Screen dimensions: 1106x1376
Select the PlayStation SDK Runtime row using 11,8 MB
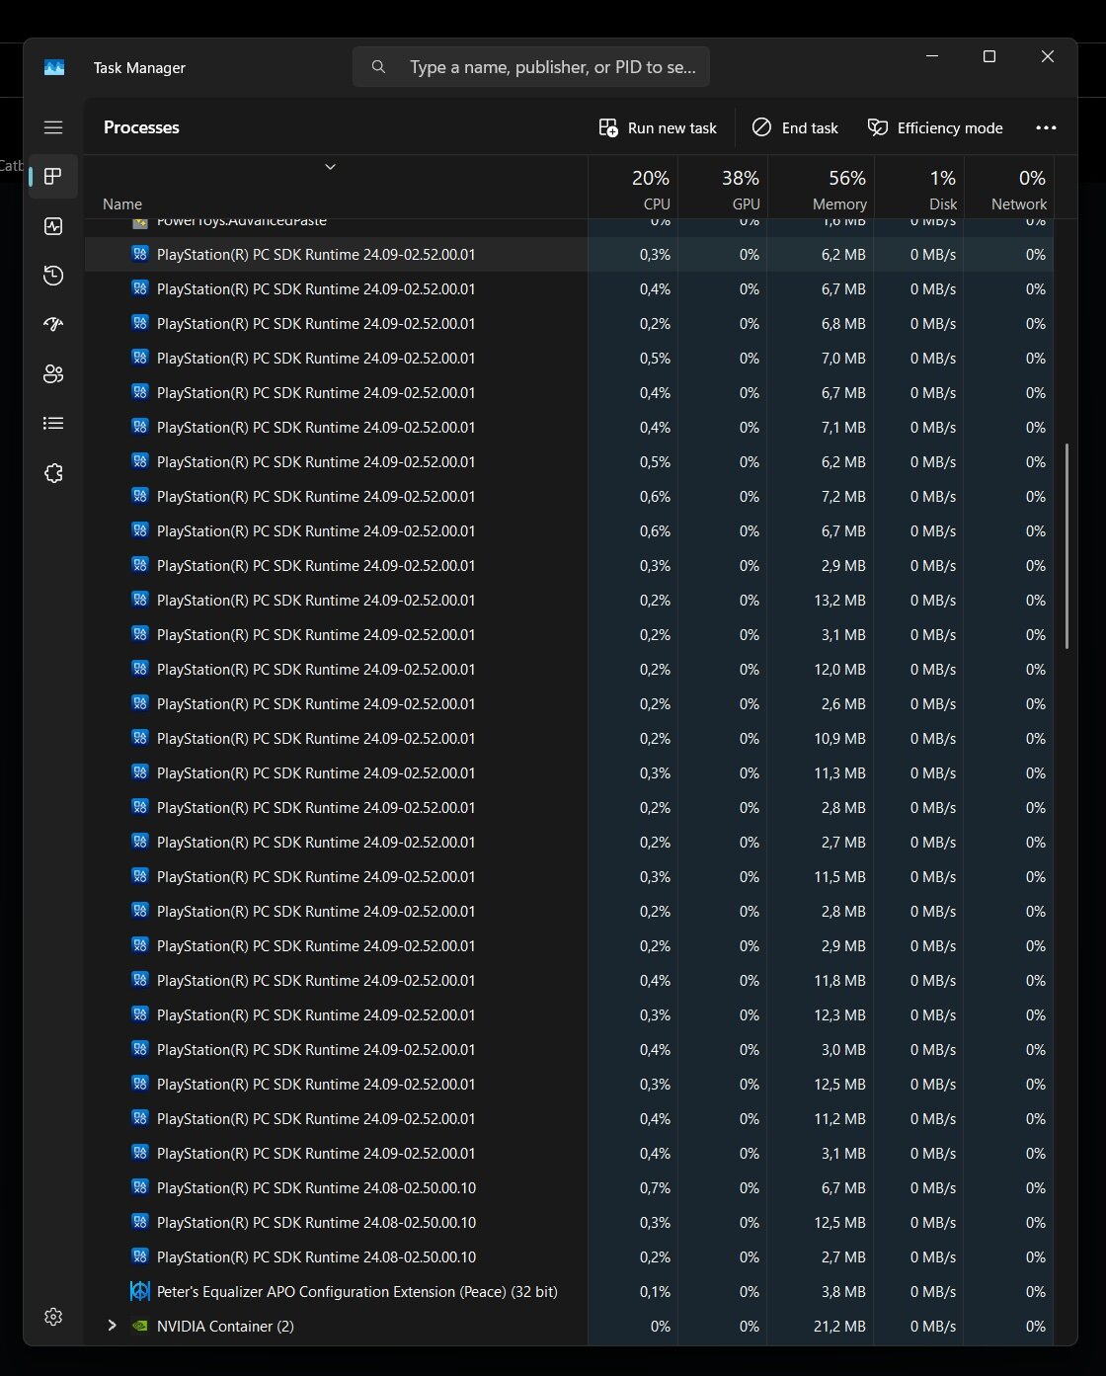569,980
